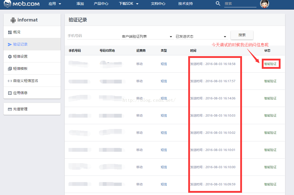Click 短信 link in the 16:09:59 row

164,184
